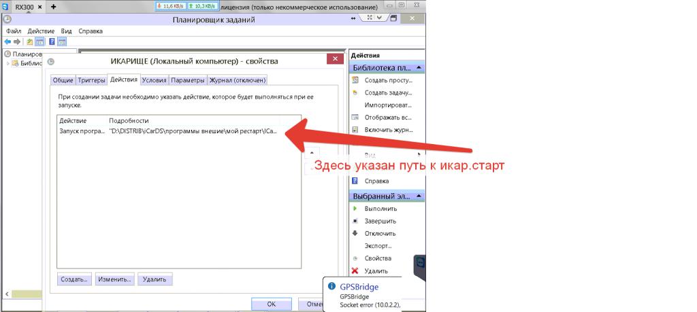697x312 pixels.
Task: Click Включить журнал action
Action: [x=388, y=129]
